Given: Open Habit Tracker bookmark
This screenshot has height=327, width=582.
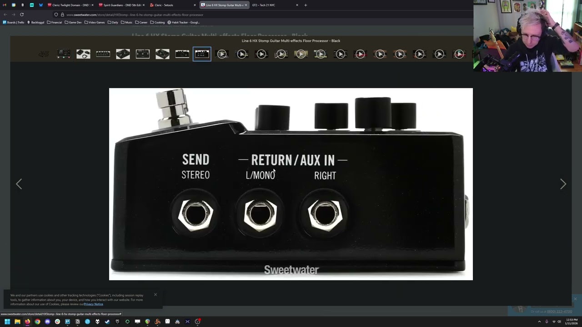Looking at the screenshot, I should click(x=184, y=22).
